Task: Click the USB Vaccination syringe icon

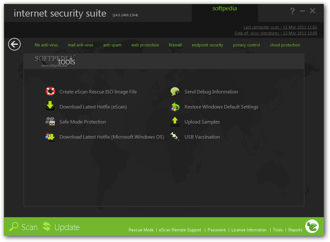Action: coord(175,136)
